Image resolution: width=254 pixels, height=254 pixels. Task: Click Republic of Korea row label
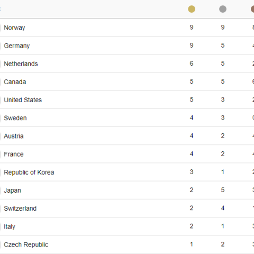tap(29, 173)
